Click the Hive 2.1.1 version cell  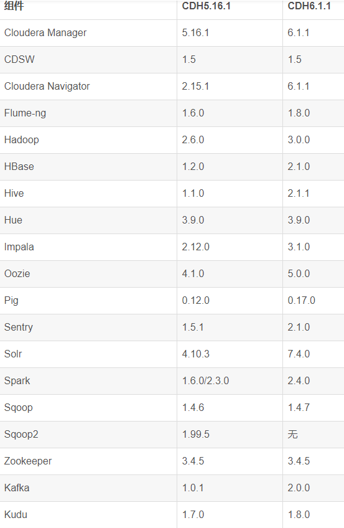click(298, 193)
